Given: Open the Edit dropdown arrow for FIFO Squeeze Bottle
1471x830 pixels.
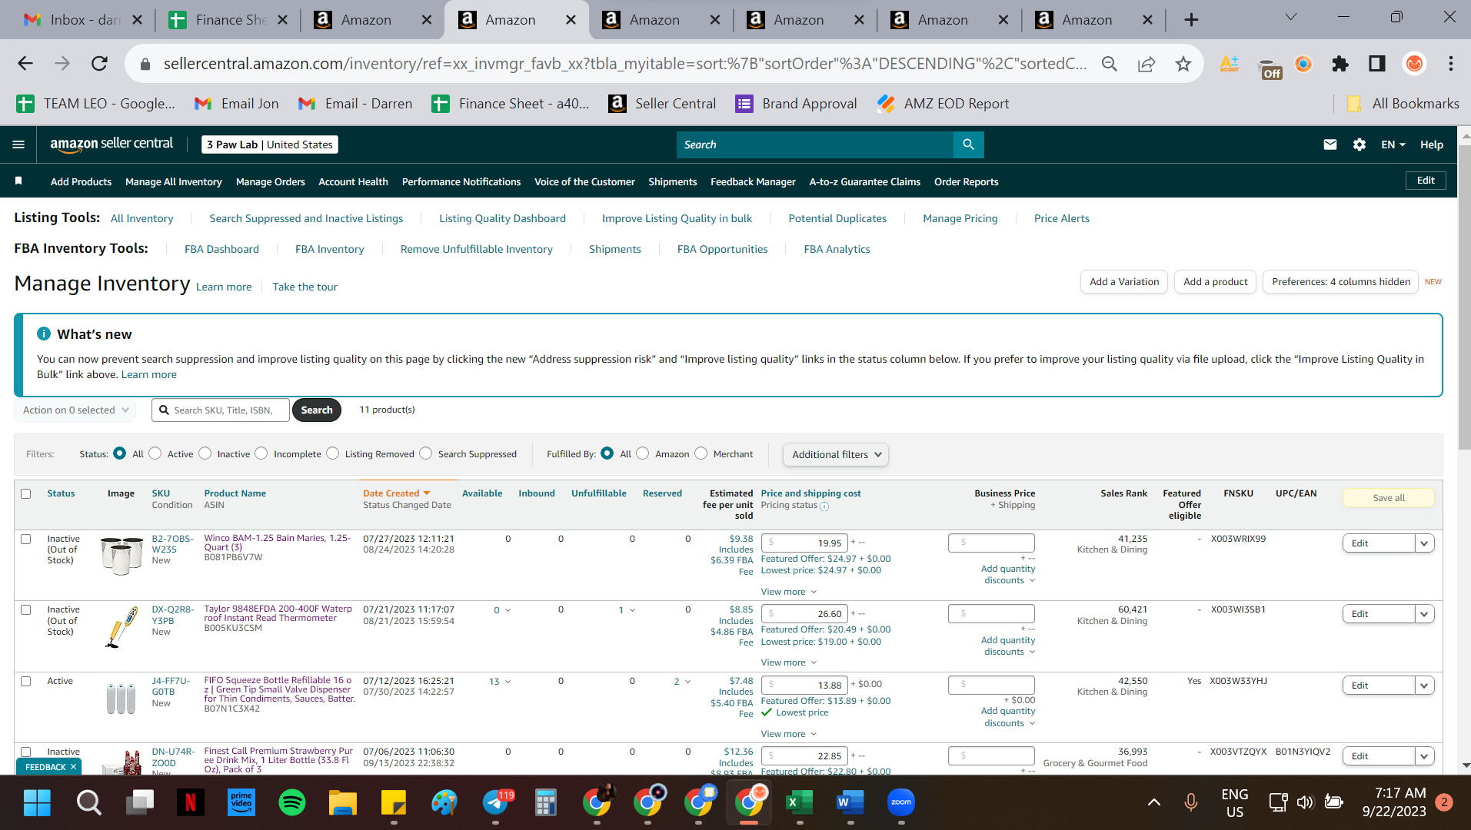Looking at the screenshot, I should [x=1425, y=686].
